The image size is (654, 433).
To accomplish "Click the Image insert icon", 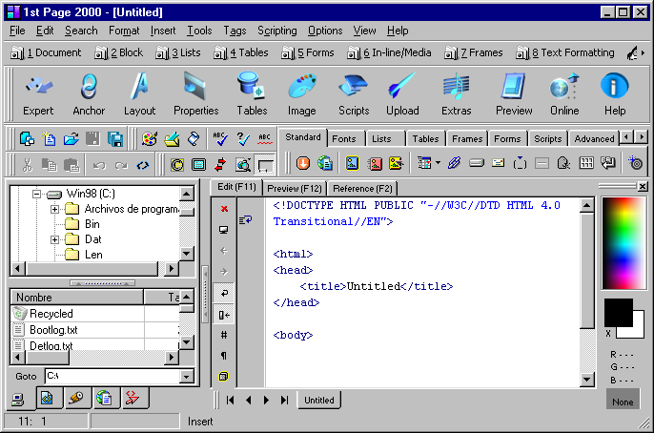I will 302,95.
